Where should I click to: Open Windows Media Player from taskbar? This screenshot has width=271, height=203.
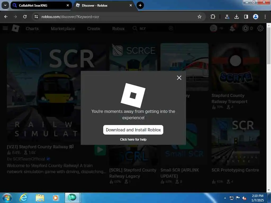pos(56,198)
